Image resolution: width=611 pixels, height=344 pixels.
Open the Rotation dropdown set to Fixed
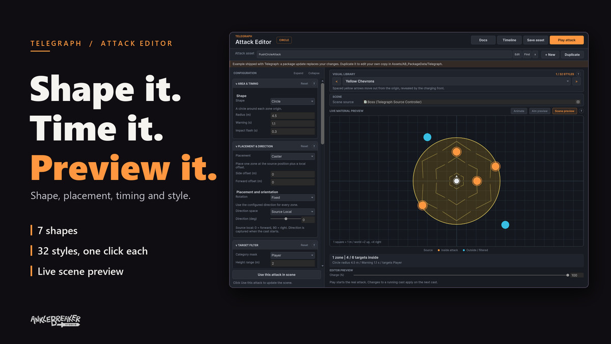pyautogui.click(x=292, y=197)
